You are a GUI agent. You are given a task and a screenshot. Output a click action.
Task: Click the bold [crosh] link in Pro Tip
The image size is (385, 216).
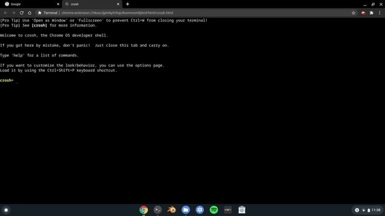pos(39,25)
